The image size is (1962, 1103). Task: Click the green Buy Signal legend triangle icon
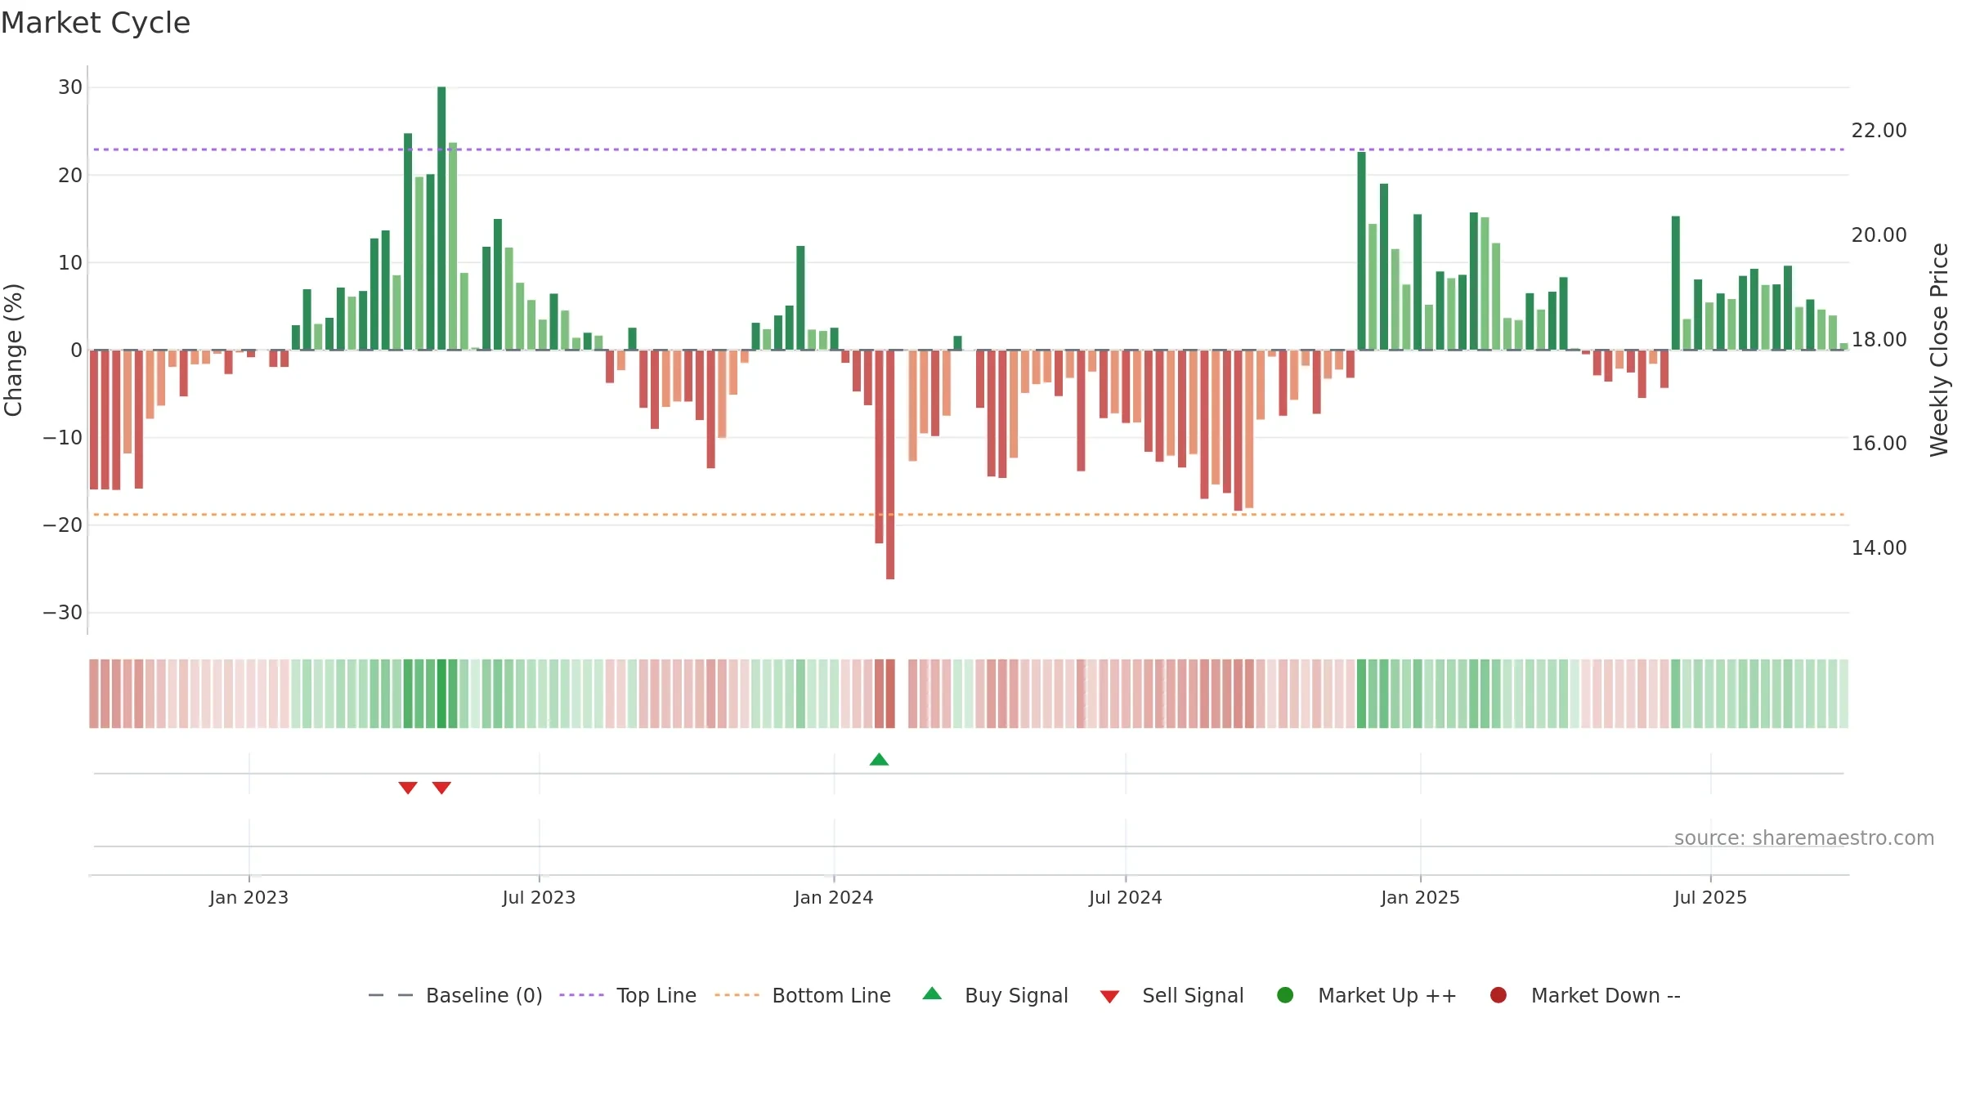(932, 994)
